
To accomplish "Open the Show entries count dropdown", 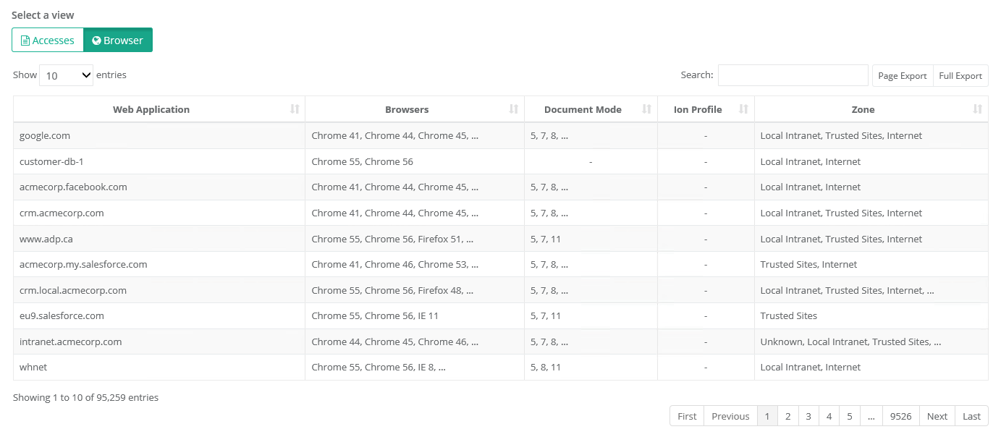I will pyautogui.click(x=67, y=75).
